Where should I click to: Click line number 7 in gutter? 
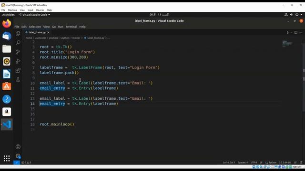pos(33,67)
